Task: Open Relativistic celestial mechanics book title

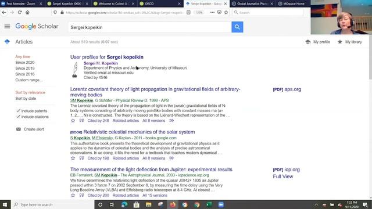Action: (139, 132)
